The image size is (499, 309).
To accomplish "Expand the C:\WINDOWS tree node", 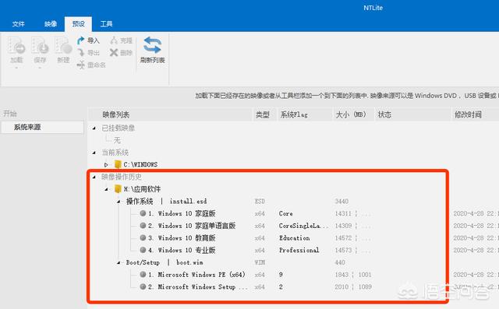I will point(106,164).
